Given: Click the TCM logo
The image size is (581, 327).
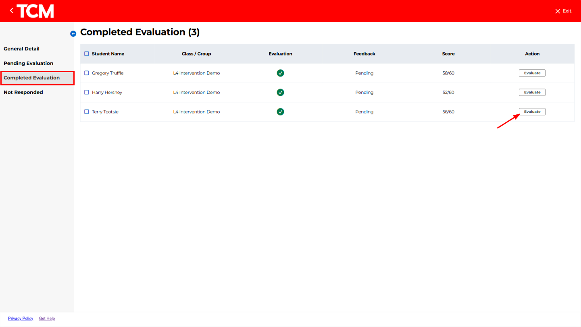Looking at the screenshot, I should point(35,11).
